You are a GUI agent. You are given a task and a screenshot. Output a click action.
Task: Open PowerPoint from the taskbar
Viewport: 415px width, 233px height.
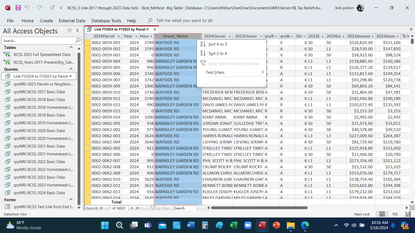click(x=276, y=225)
